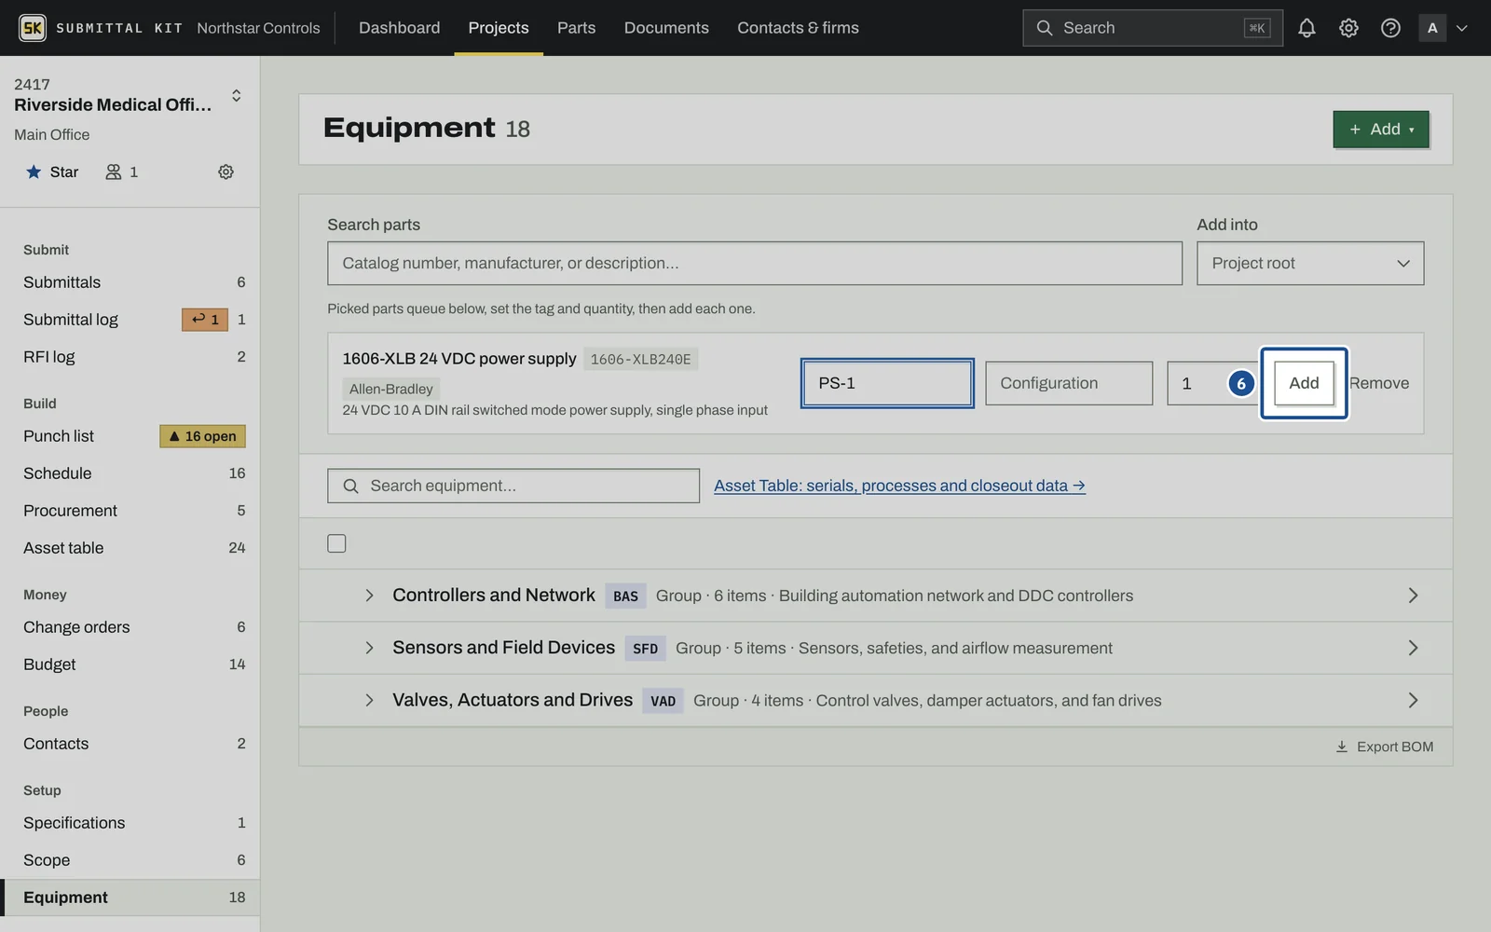The height and width of the screenshot is (932, 1491).
Task: Open Submittals in the sidebar
Action: click(x=130, y=282)
